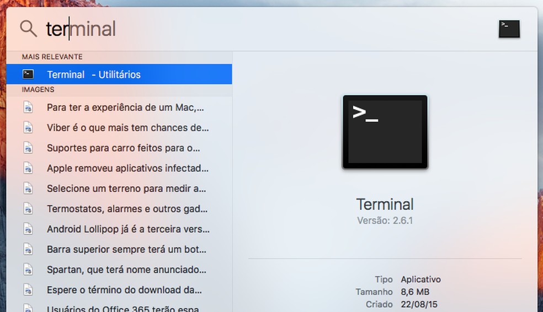Open result 'Para ter a experiência de um Mac,...'
The height and width of the screenshot is (312, 543).
click(119, 107)
